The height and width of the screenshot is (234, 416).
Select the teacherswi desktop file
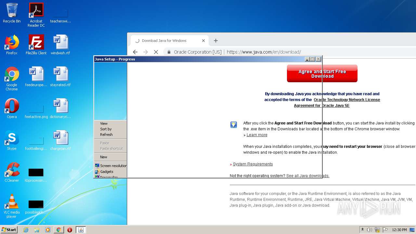pyautogui.click(x=60, y=16)
